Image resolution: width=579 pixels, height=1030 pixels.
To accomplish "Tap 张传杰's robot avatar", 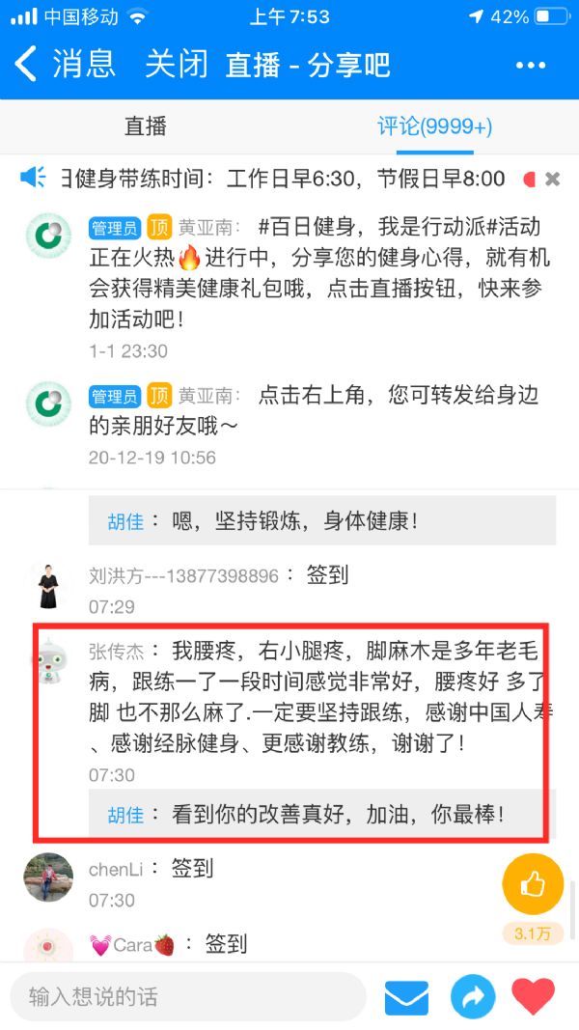I will (x=50, y=661).
